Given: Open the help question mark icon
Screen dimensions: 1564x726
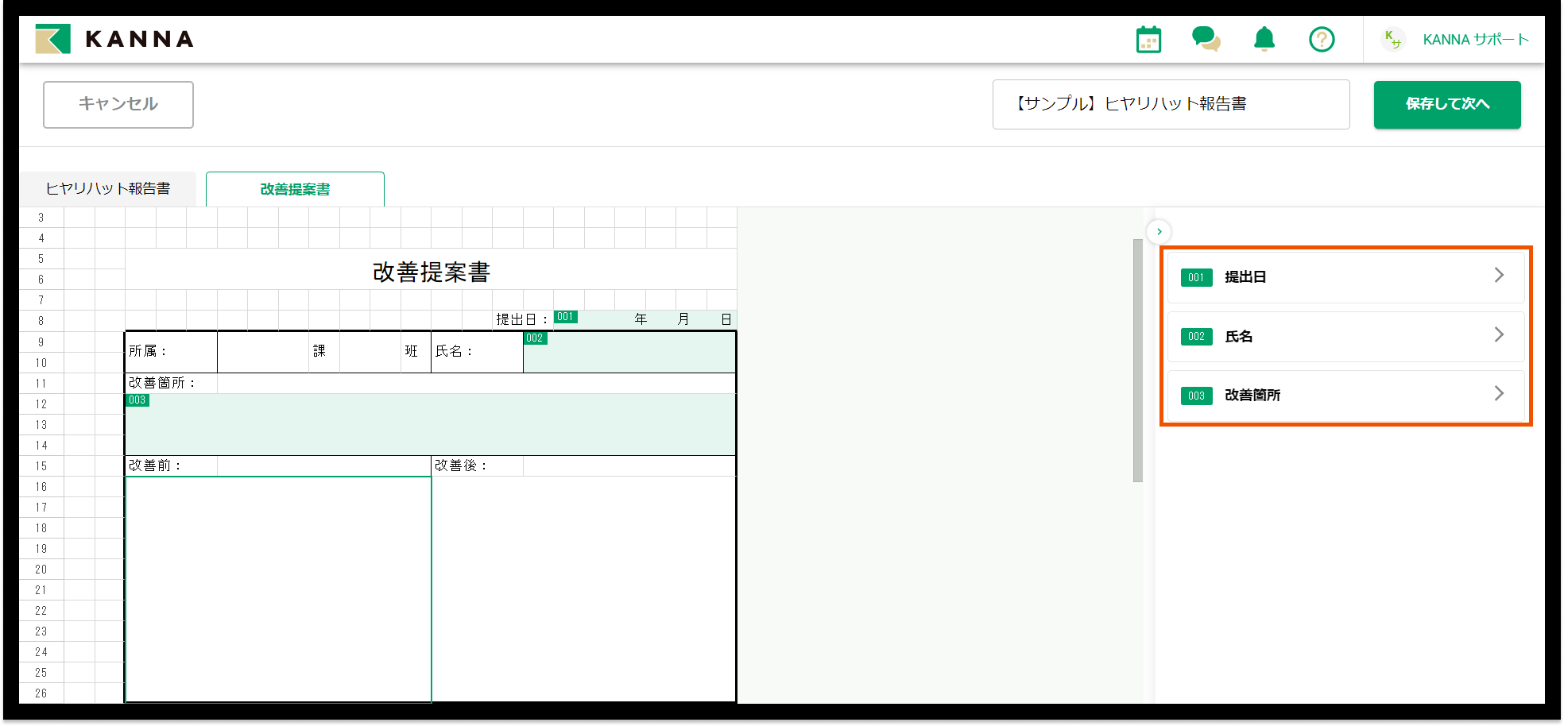Looking at the screenshot, I should pos(1322,39).
